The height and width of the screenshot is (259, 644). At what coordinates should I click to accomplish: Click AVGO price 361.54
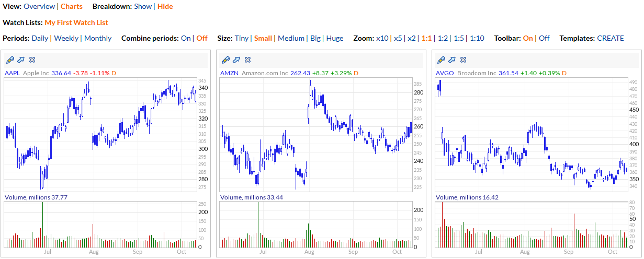click(x=509, y=73)
